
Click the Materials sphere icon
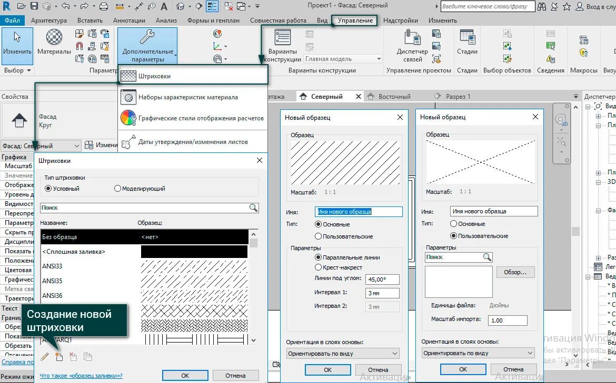click(x=54, y=37)
